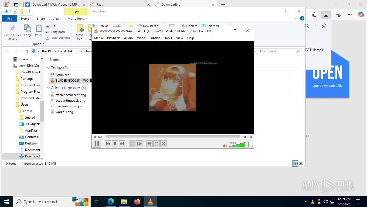Select deepsubmitted.jpg file
This screenshot has height=207, width=367.
(x=69, y=106)
